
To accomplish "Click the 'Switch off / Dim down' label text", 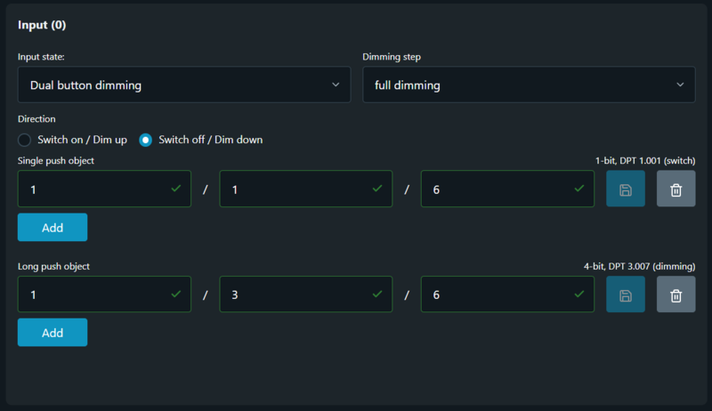I will click(x=210, y=140).
